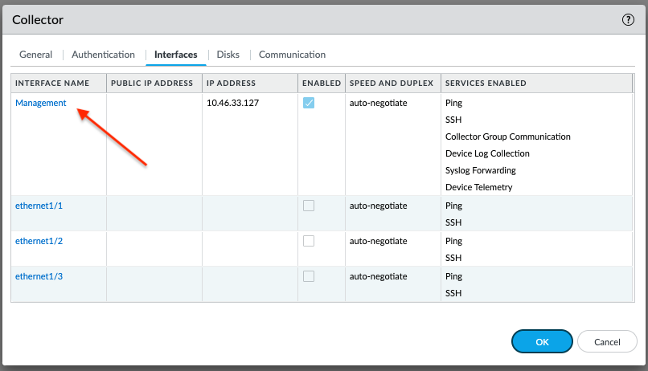Toggle the Management enabled checkbox
The height and width of the screenshot is (371, 648).
pyautogui.click(x=309, y=103)
